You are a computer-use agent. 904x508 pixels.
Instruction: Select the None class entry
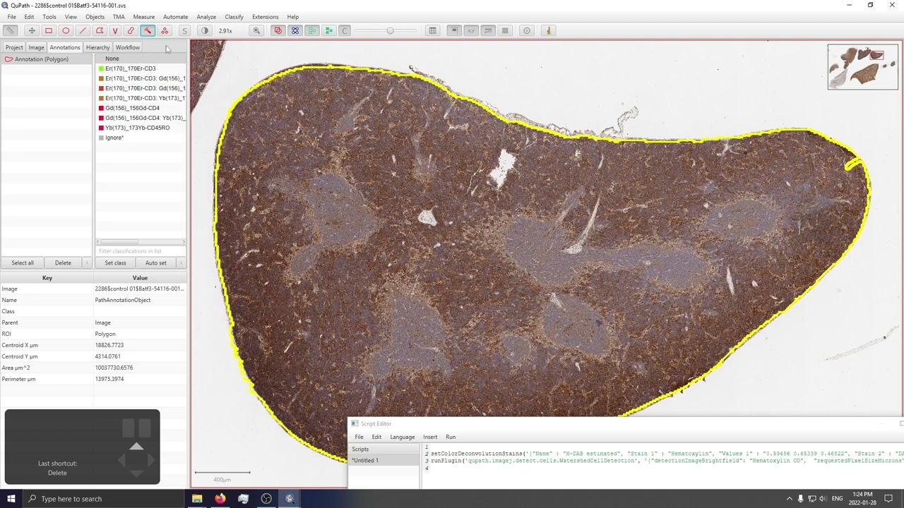pos(141,59)
